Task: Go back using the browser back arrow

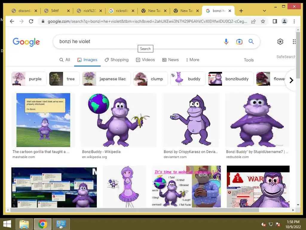Action: [x=12, y=21]
